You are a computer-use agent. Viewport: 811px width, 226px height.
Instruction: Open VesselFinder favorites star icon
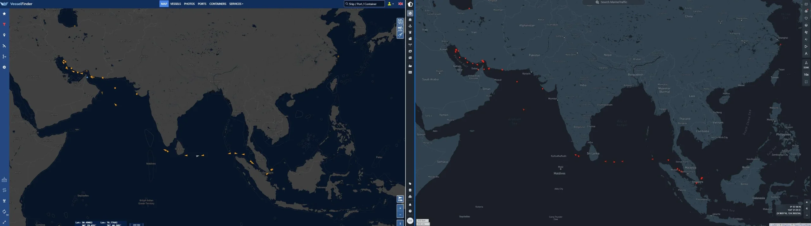pyautogui.click(x=4, y=14)
